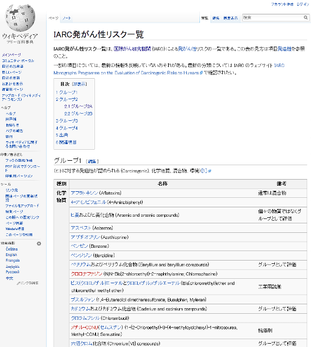
Task: Open language settings gear icon
Action: point(39,243)
